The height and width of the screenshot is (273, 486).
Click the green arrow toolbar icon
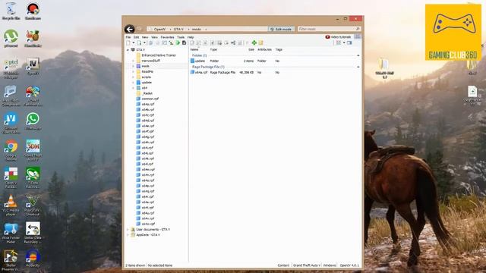(x=178, y=42)
